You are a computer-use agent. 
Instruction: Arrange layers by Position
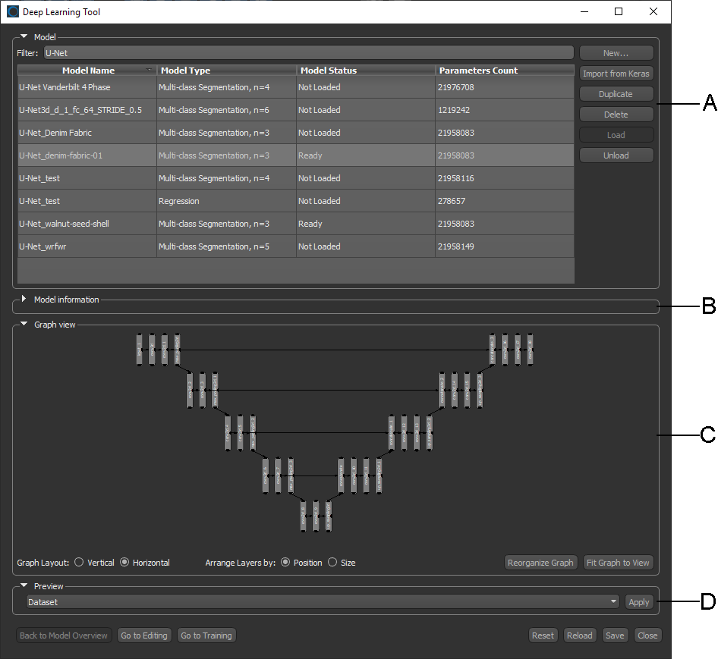click(285, 563)
